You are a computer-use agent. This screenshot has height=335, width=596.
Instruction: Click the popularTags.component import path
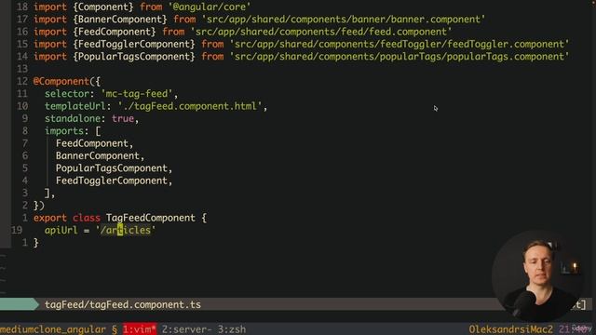point(400,57)
